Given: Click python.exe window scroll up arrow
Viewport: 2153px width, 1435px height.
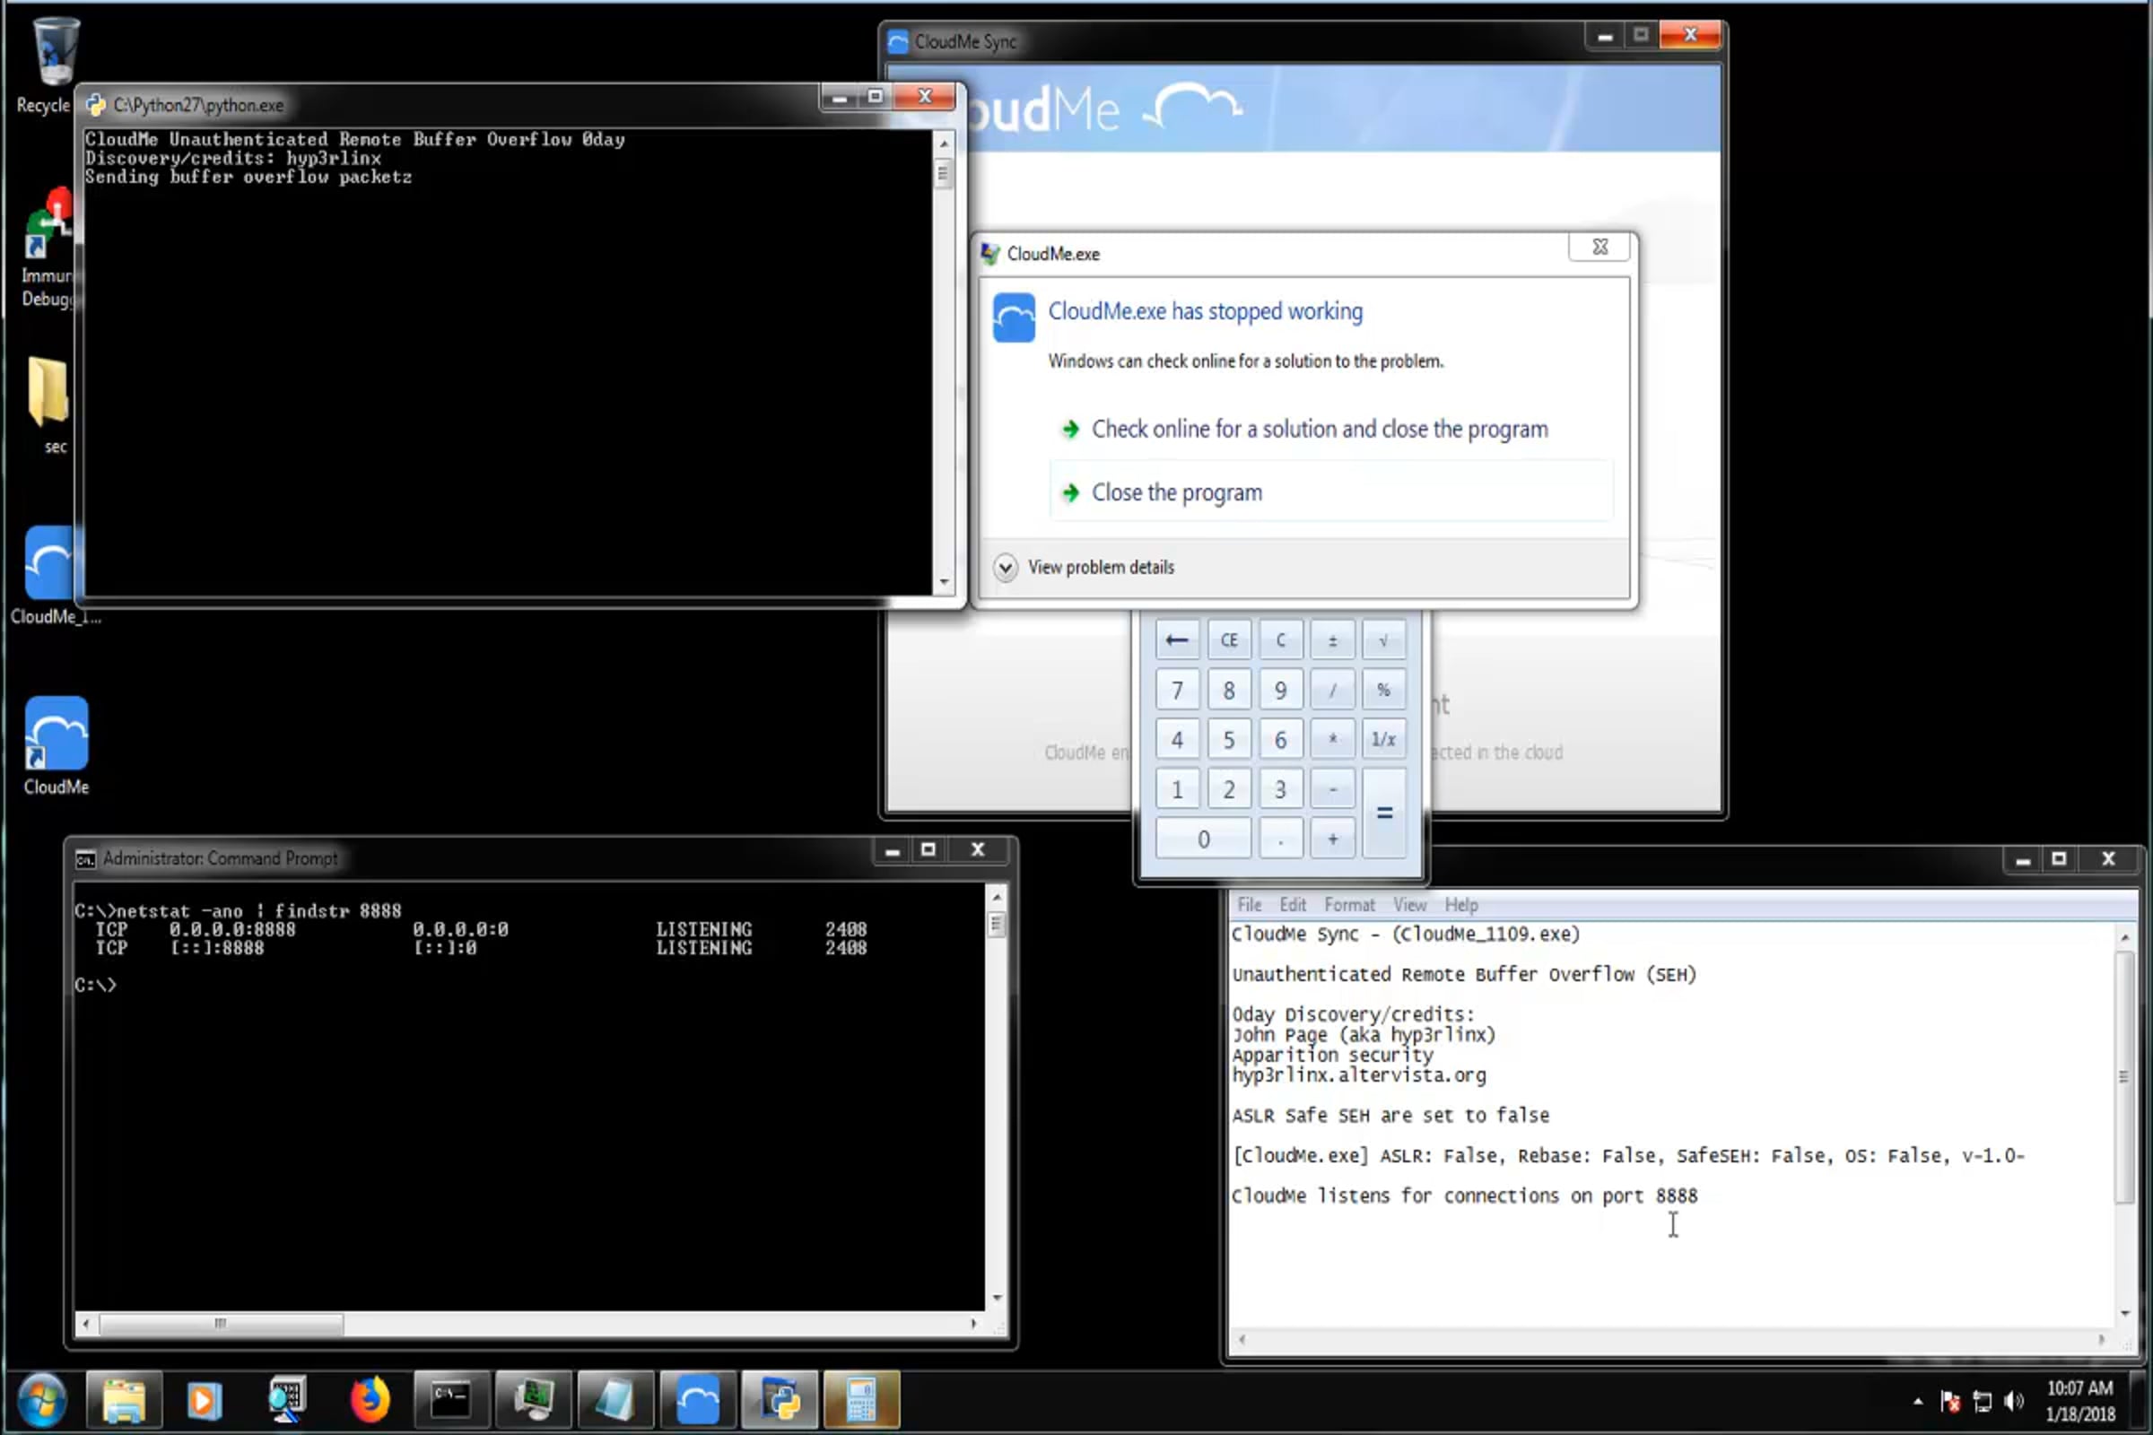Looking at the screenshot, I should pos(944,143).
